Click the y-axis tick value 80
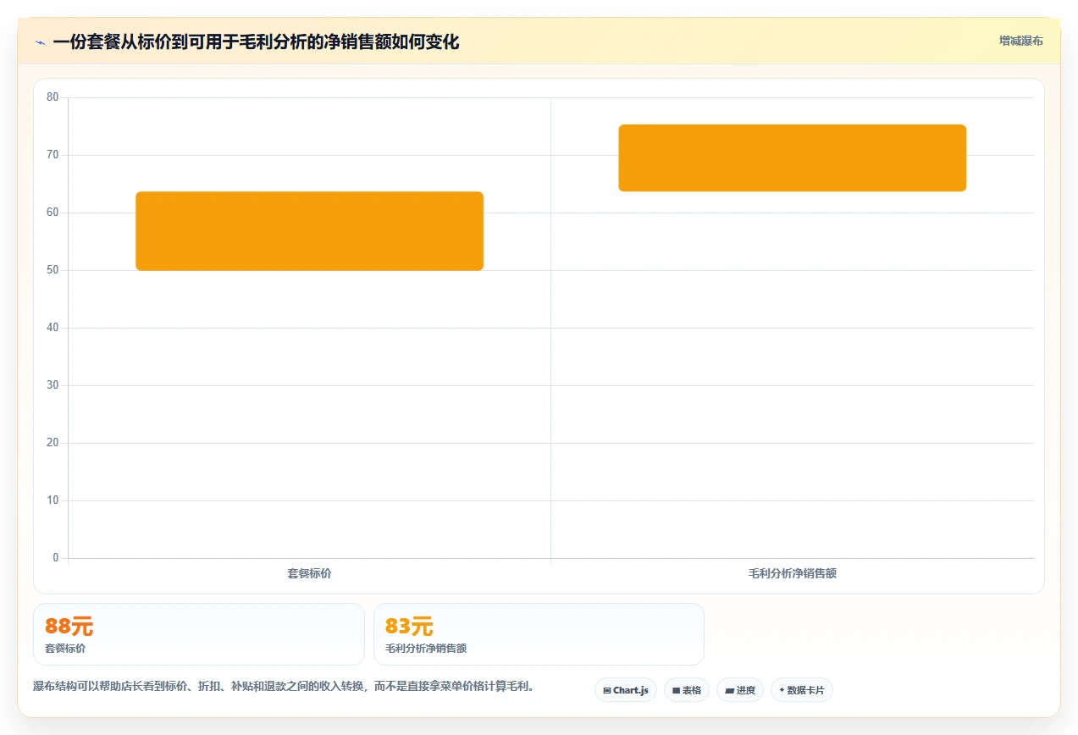Screen dimensions: 1078x735 tap(53, 97)
